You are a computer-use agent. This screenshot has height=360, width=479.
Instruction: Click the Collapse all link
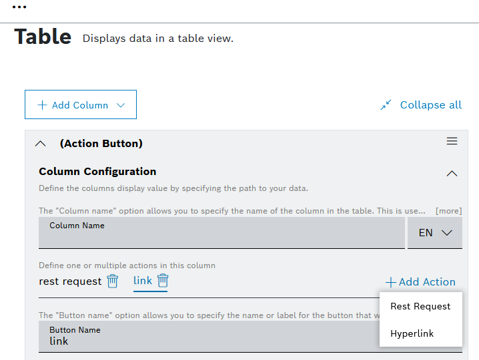(430, 105)
